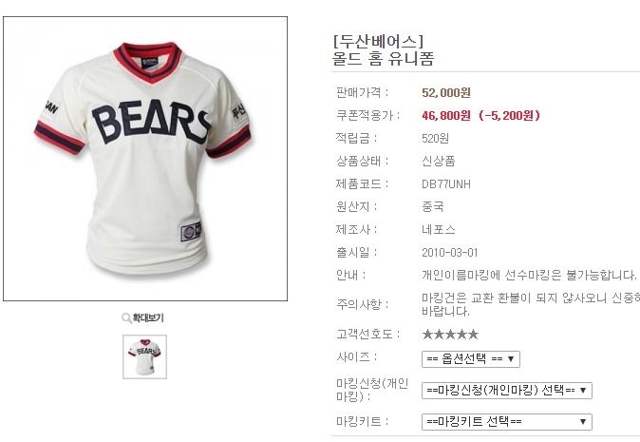Screen dimensions: 640x442
Task: Select the small jersey thumbnail
Action: click(145, 357)
